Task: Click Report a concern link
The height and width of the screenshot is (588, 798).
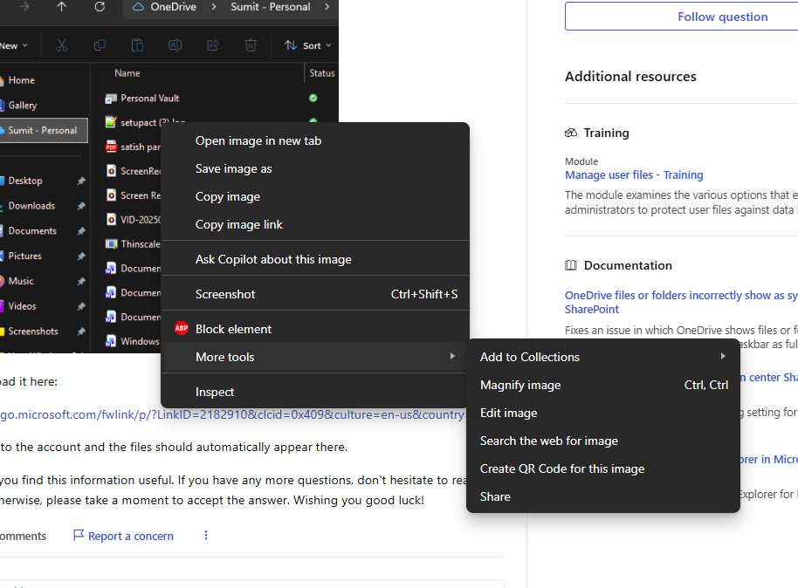Action: coord(124,536)
